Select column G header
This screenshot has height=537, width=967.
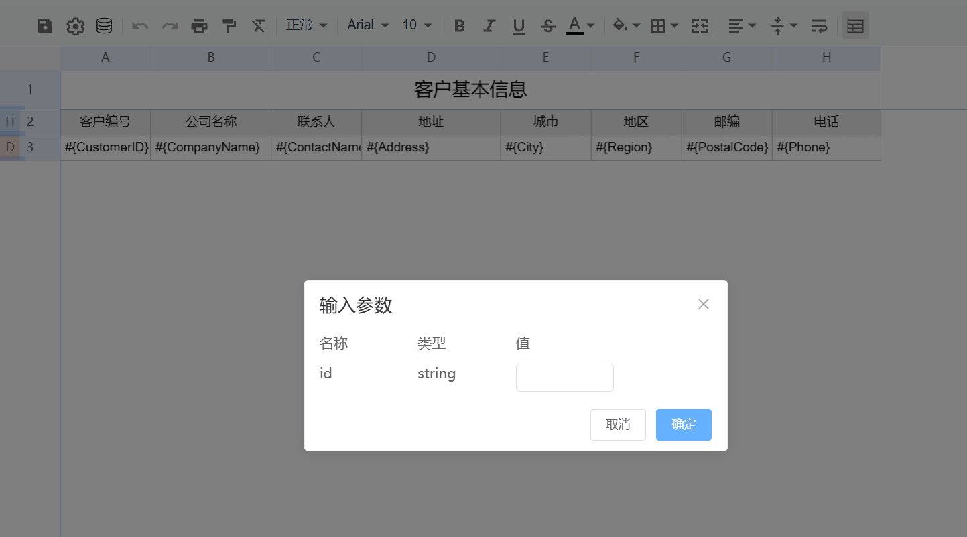pos(726,58)
